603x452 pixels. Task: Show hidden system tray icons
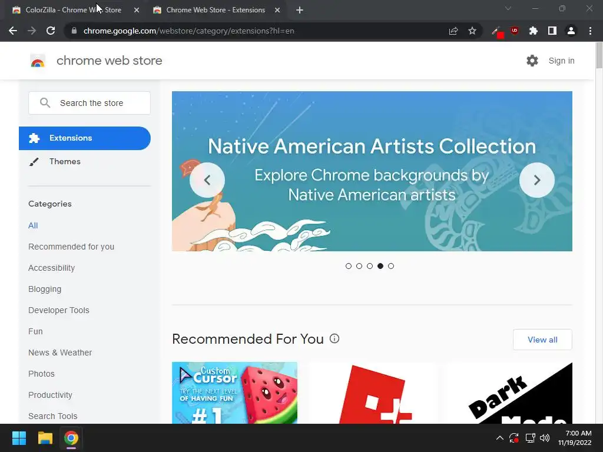tap(499, 438)
